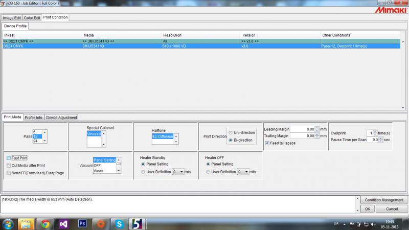Select the SS21 CMYK 540 x 1080 VD row
This screenshot has height=230, width=409.
(x=201, y=46)
